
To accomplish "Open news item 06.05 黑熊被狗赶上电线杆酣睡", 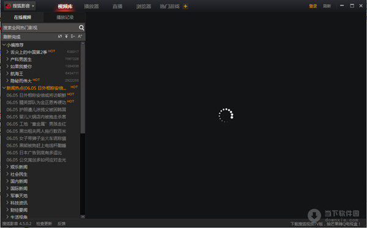I will [x=36, y=145].
